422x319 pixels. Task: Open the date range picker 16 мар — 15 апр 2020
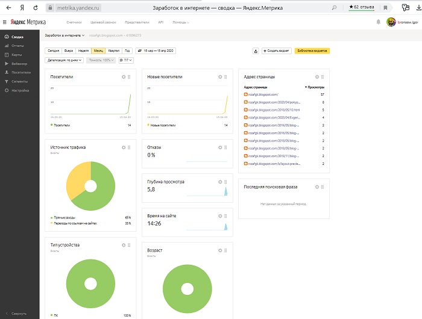[x=156, y=51]
